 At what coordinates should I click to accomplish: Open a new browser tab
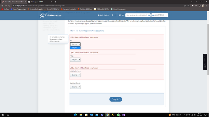55,2
